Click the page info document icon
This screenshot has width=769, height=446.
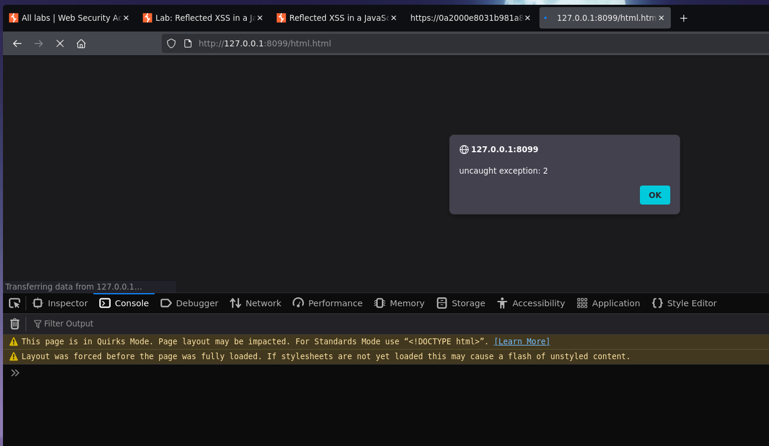[x=188, y=43]
